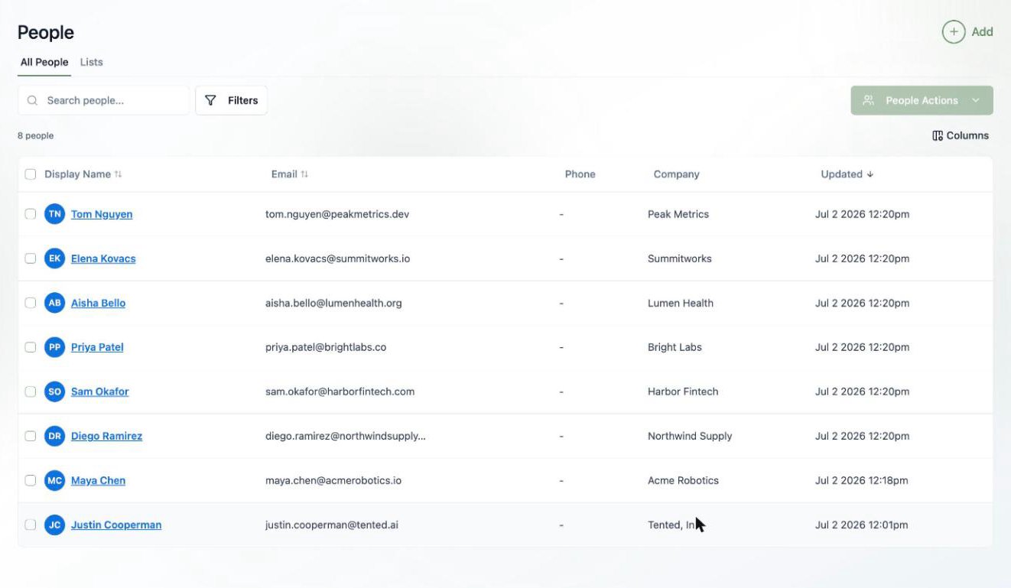Click the descending arrow beside Updated
1011x588 pixels.
point(870,174)
